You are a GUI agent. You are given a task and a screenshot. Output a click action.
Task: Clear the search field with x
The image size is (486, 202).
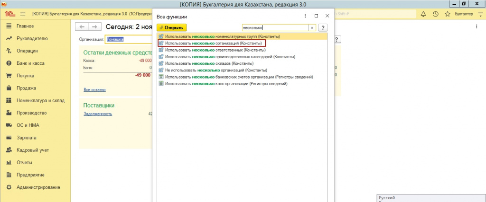click(312, 27)
